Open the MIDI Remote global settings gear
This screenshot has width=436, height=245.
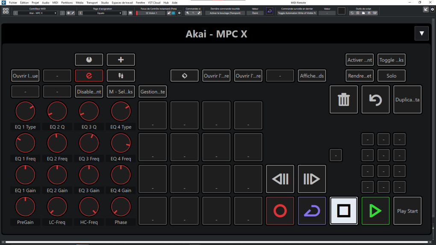coord(433,9)
